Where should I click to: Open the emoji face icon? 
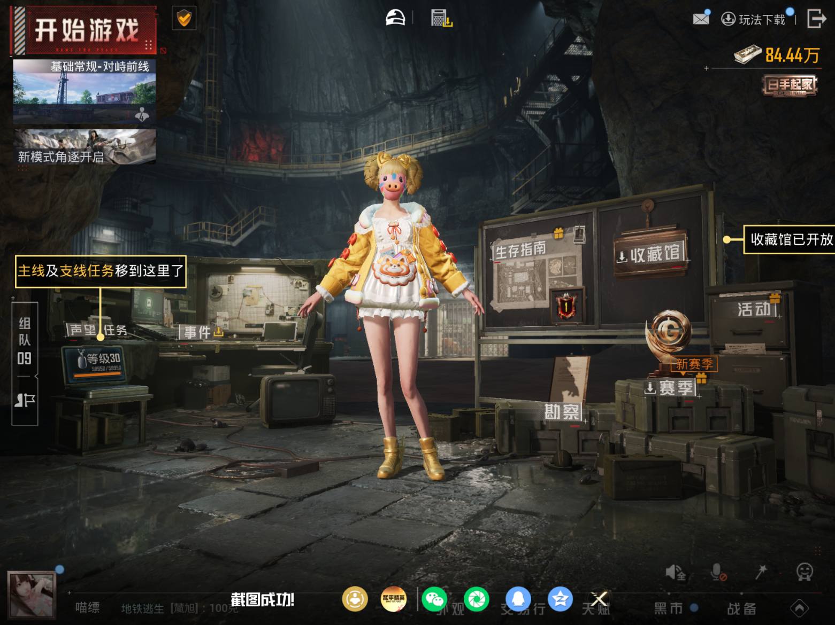click(x=805, y=572)
